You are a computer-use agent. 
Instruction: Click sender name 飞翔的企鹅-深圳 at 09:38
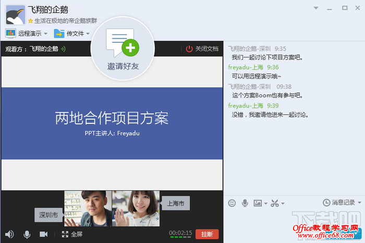249,87
